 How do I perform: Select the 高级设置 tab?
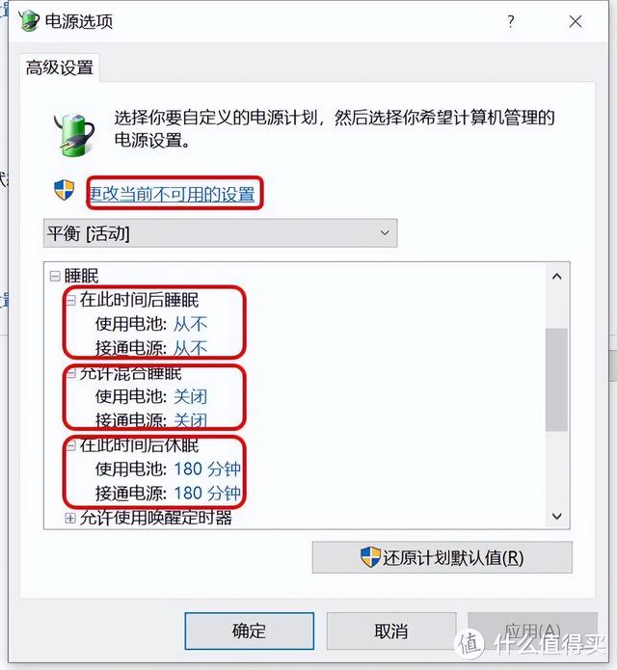[60, 67]
